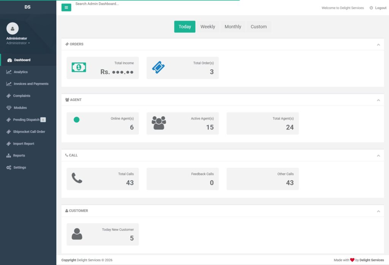This screenshot has width=389, height=265.
Task: Collapse the AGENT panel chevron
Action: point(378,100)
